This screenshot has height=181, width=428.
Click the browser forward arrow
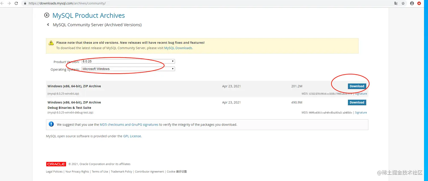(x=9, y=3)
